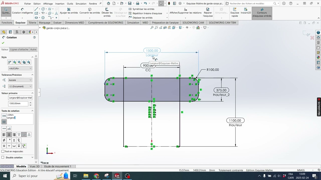Switch to Etude de mouvement 1 tab
The width and height of the screenshot is (321, 180).
pos(58,166)
